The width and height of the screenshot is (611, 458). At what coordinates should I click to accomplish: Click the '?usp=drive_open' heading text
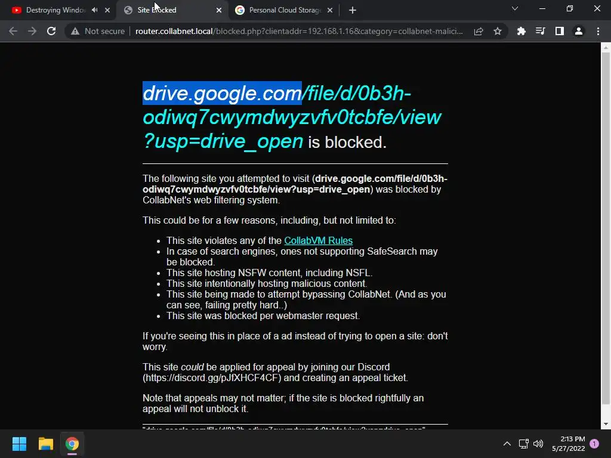[223, 141]
